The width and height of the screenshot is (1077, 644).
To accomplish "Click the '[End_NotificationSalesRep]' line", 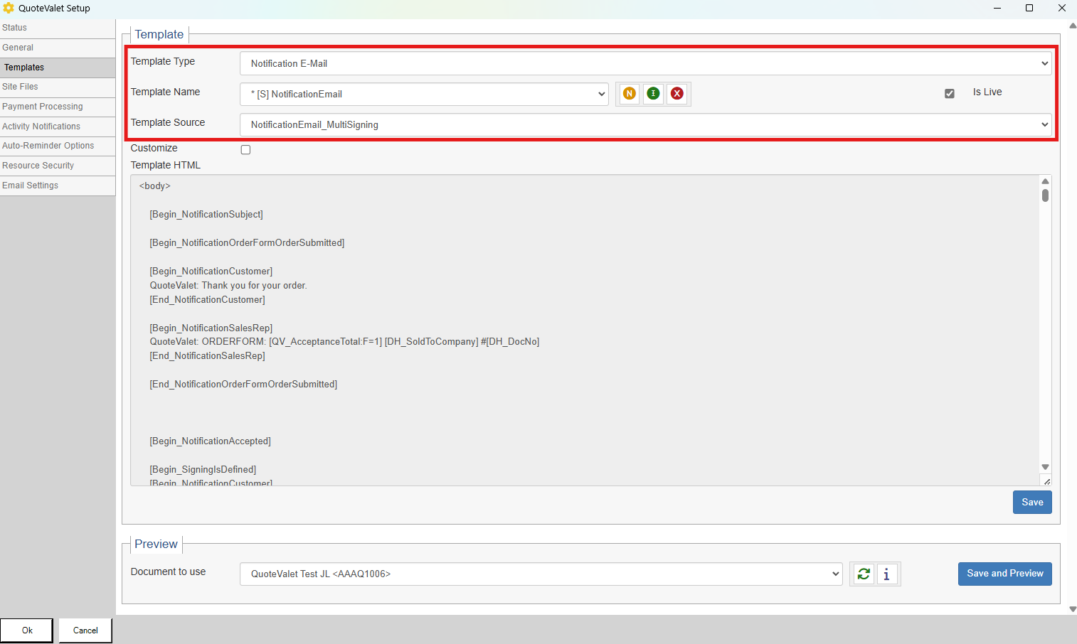I will click(x=207, y=356).
